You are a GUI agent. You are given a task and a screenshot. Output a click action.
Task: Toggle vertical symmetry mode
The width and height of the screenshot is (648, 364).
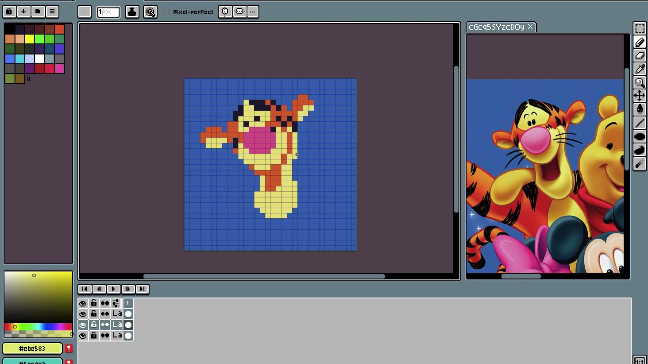click(x=239, y=12)
